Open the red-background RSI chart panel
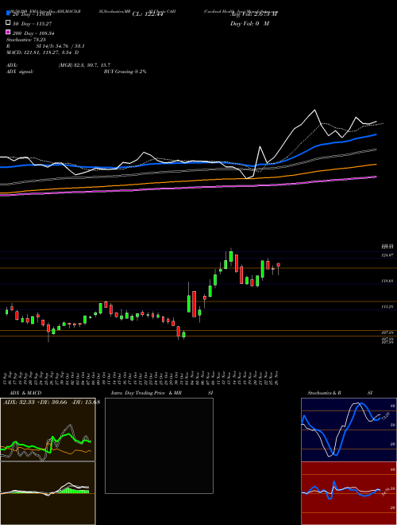Viewport: 397px width, 525px height. pyautogui.click(x=349, y=493)
